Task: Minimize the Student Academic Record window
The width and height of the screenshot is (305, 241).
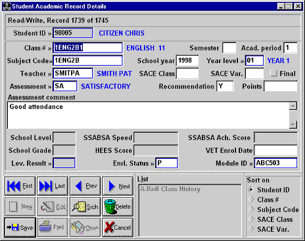Action: pos(281,7)
